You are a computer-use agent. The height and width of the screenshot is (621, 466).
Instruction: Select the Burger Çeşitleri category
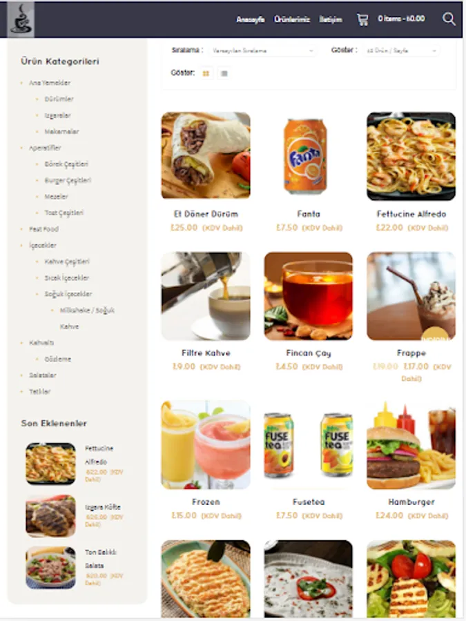point(68,180)
